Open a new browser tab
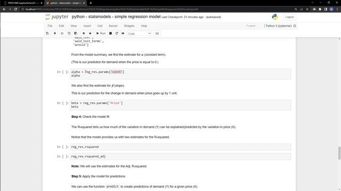Image resolution: width=341 pixels, height=191 pixels. [91, 3]
